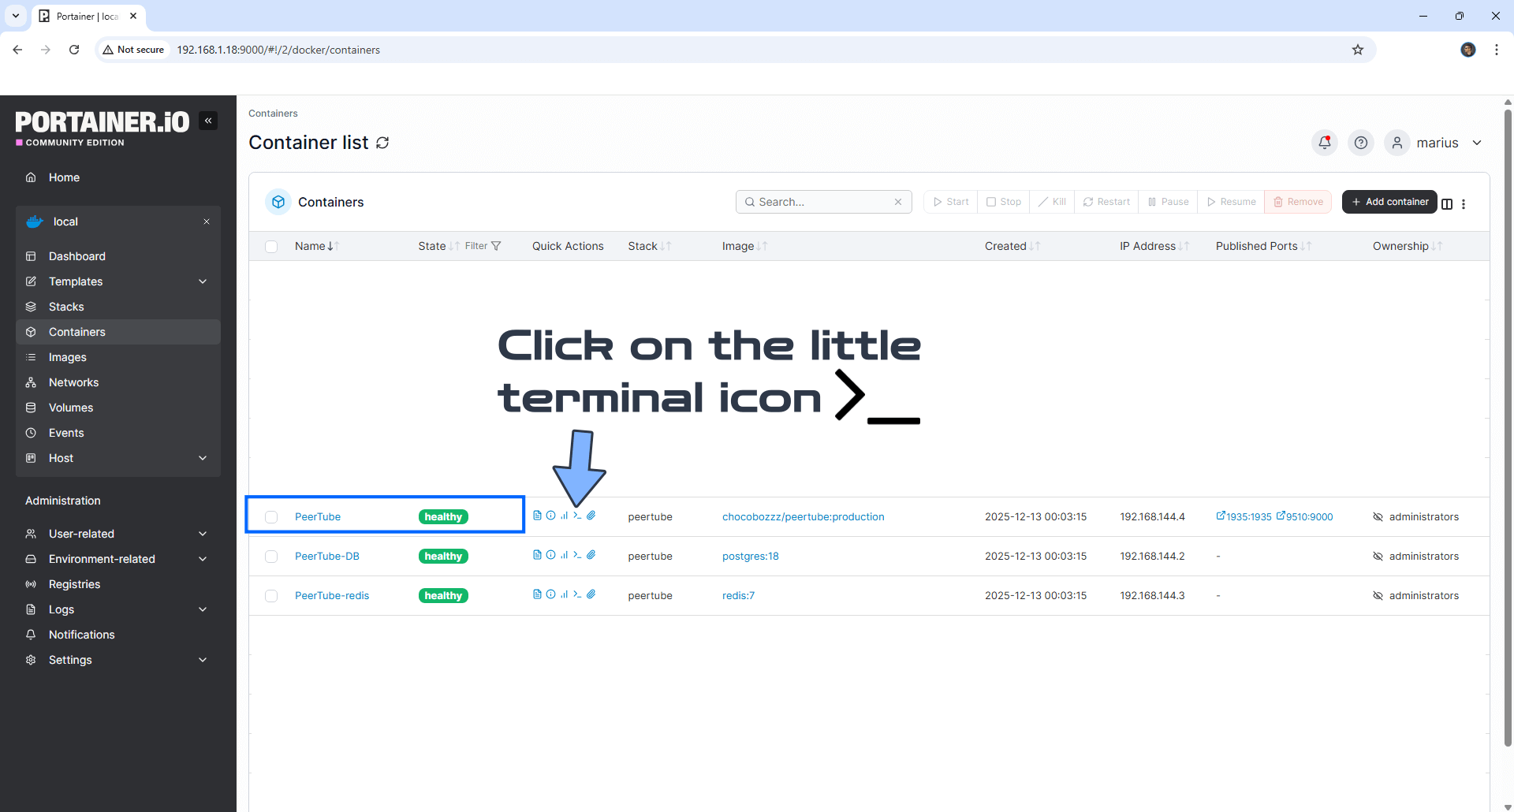Attach to PeerTube-DB container via paperclip icon
1514x812 pixels.
[x=591, y=555]
